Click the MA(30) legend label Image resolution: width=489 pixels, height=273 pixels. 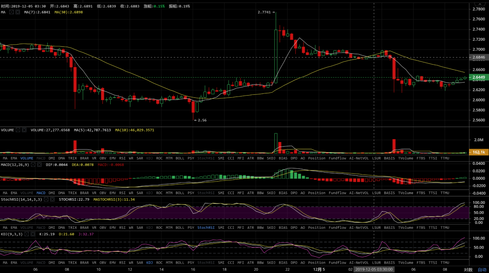65,12
